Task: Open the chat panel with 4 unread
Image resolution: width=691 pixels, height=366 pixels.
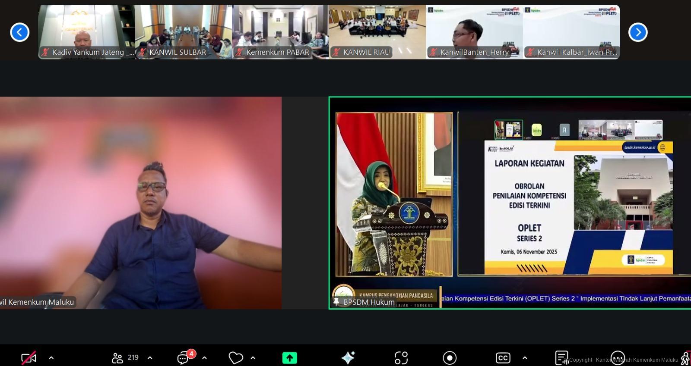Action: coord(184,358)
